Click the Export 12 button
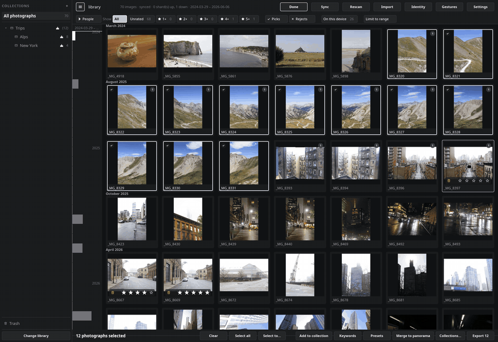Screen dimensions: 498x342 click(x=480, y=336)
